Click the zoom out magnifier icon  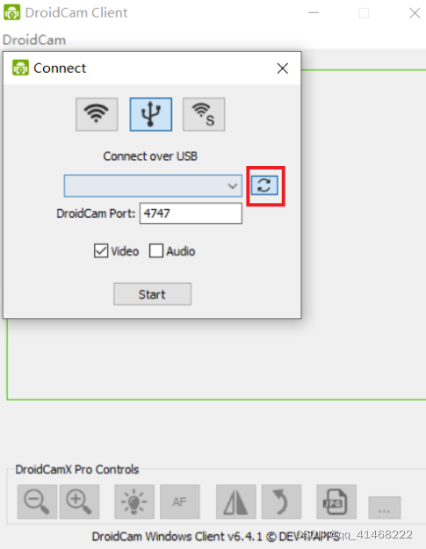tap(37, 502)
